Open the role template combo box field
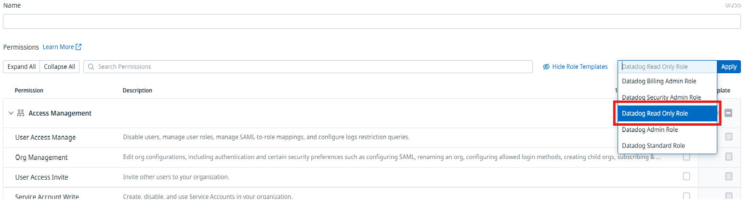The image size is (752, 210). tap(667, 67)
